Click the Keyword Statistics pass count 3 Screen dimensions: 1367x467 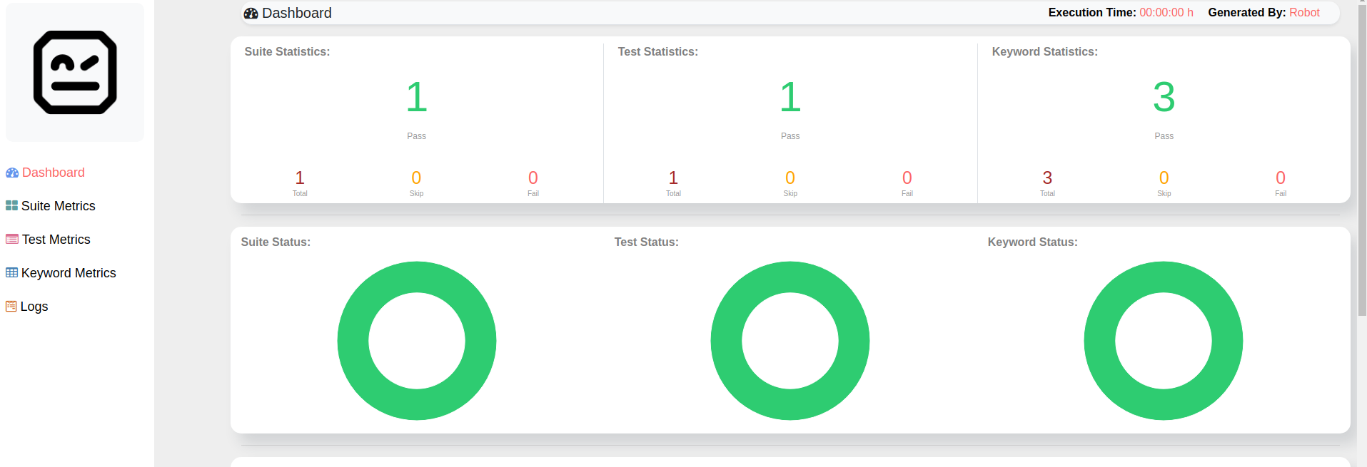(1164, 97)
